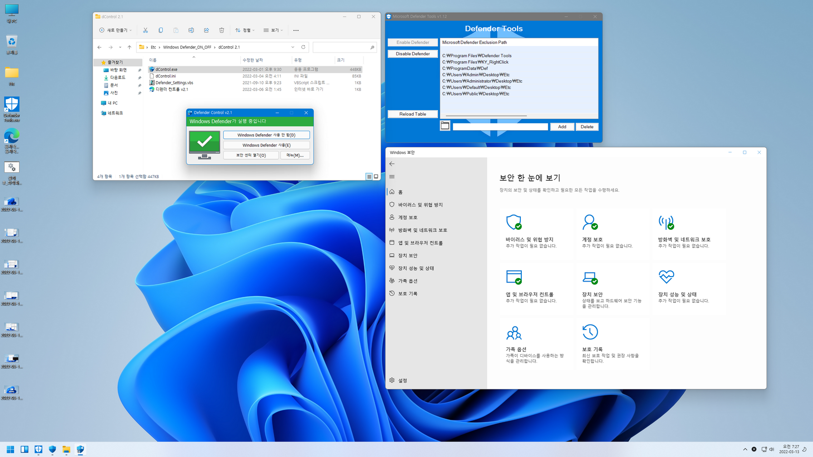Click the volume icon in system tray
The image size is (813, 457).
pyautogui.click(x=772, y=449)
